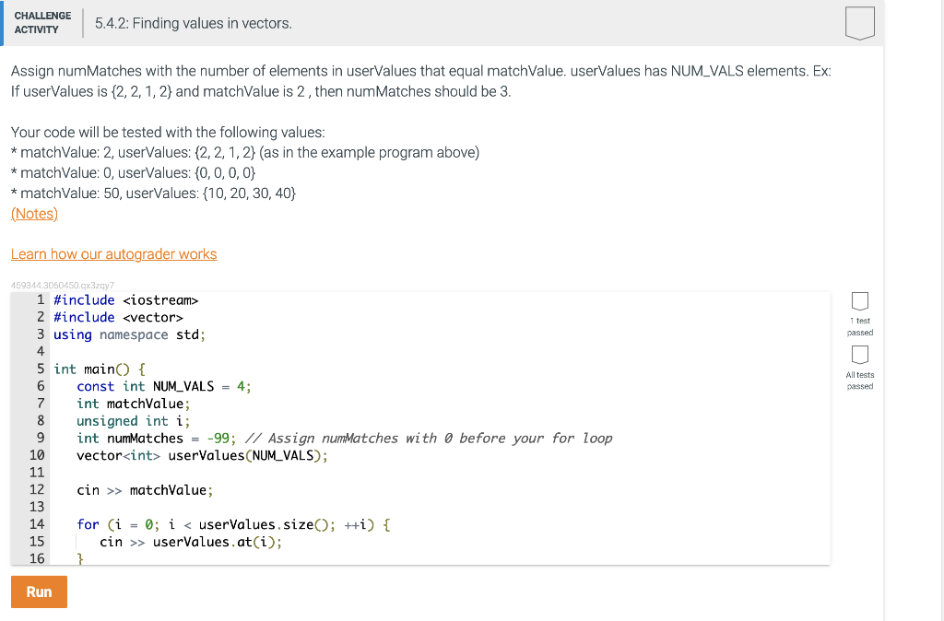The width and height of the screenshot is (944, 621).
Task: Click the CHALLENGE ACTIVITY label
Action: [42, 21]
